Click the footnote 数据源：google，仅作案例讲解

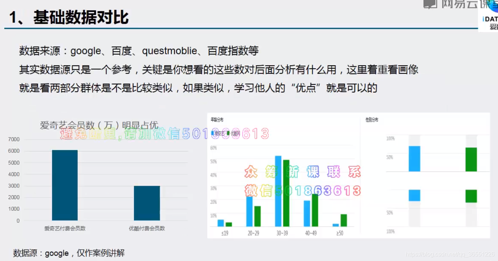(x=69, y=253)
